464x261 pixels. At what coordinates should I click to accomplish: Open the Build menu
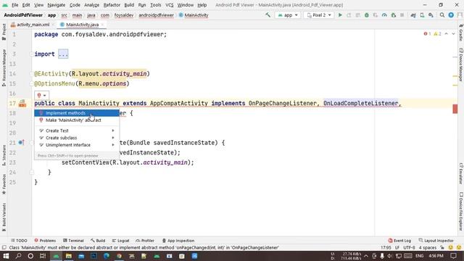(x=129, y=5)
